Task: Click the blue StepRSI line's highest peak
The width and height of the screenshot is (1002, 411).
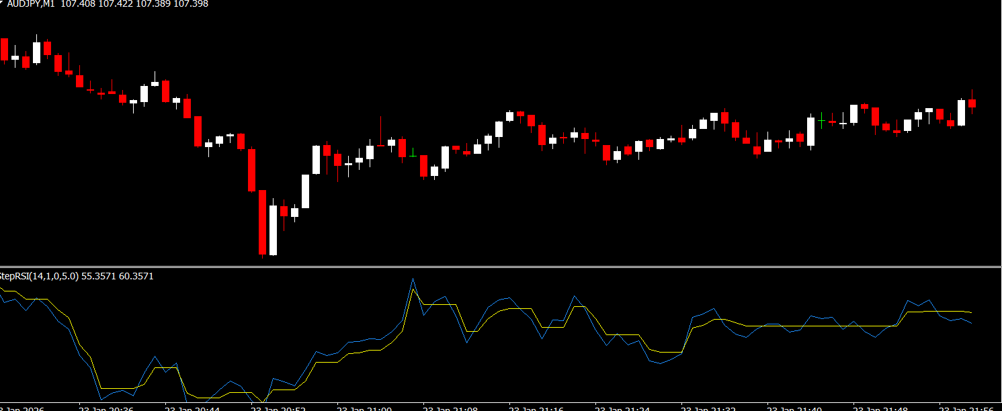Action: coord(413,279)
